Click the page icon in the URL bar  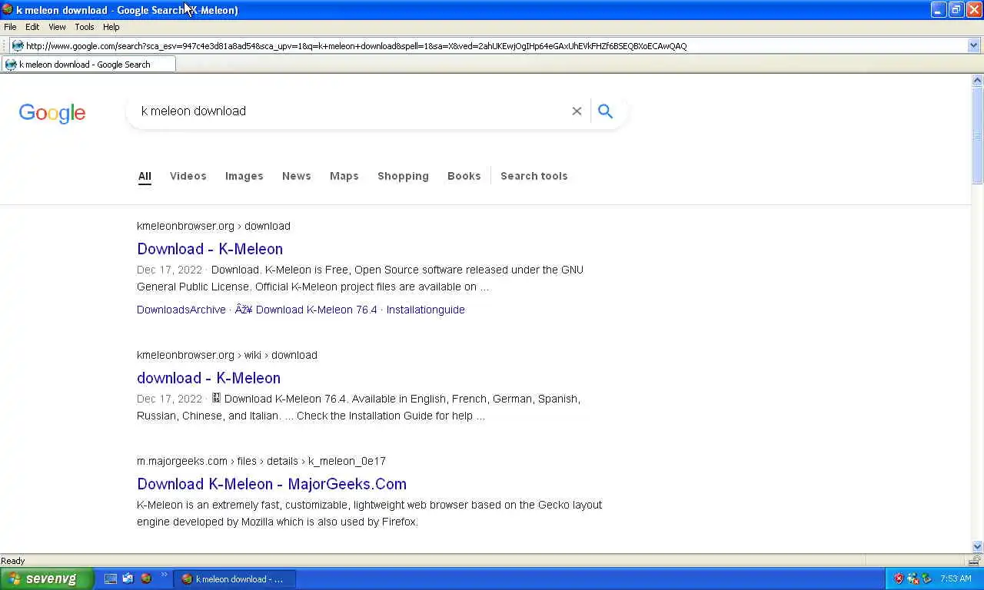point(17,45)
